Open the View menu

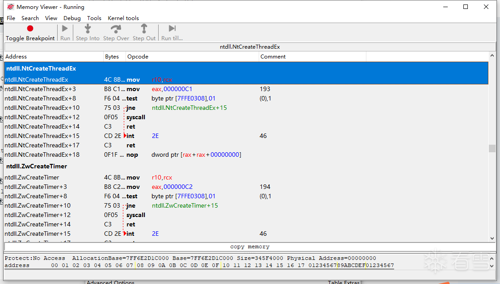click(x=51, y=18)
